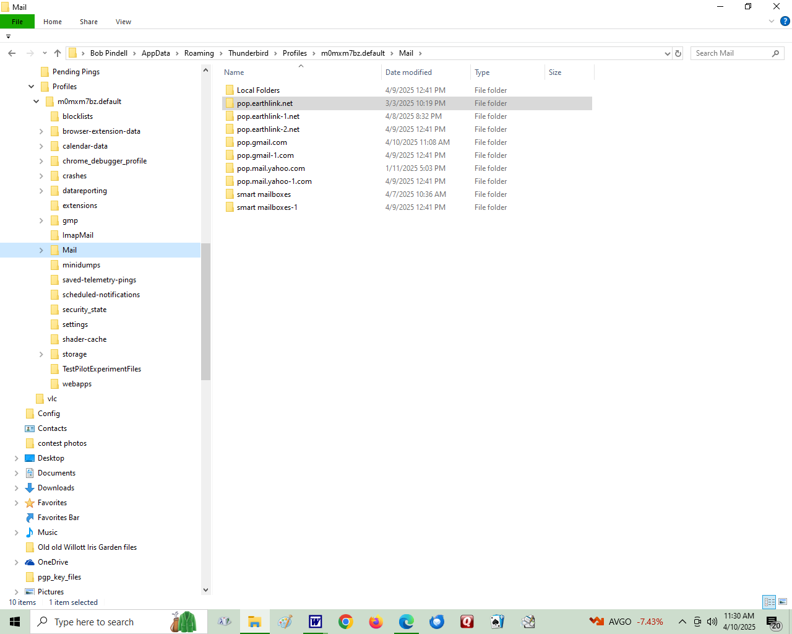This screenshot has height=634, width=792.
Task: Click the Up to Profiles arrow
Action: [x=58, y=53]
